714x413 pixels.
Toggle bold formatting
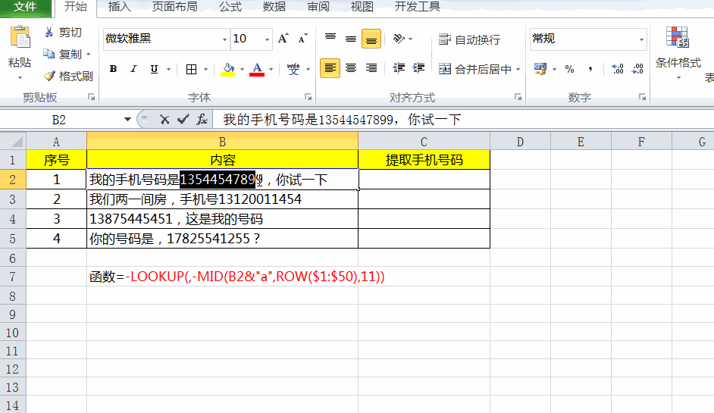pos(113,69)
